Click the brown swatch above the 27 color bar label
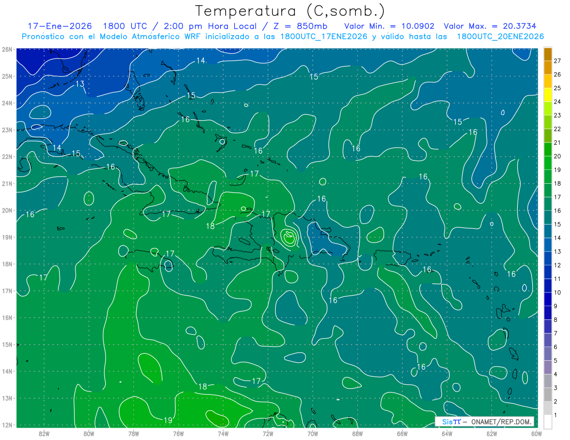Image resolution: width=570 pixels, height=440 pixels. (x=548, y=54)
